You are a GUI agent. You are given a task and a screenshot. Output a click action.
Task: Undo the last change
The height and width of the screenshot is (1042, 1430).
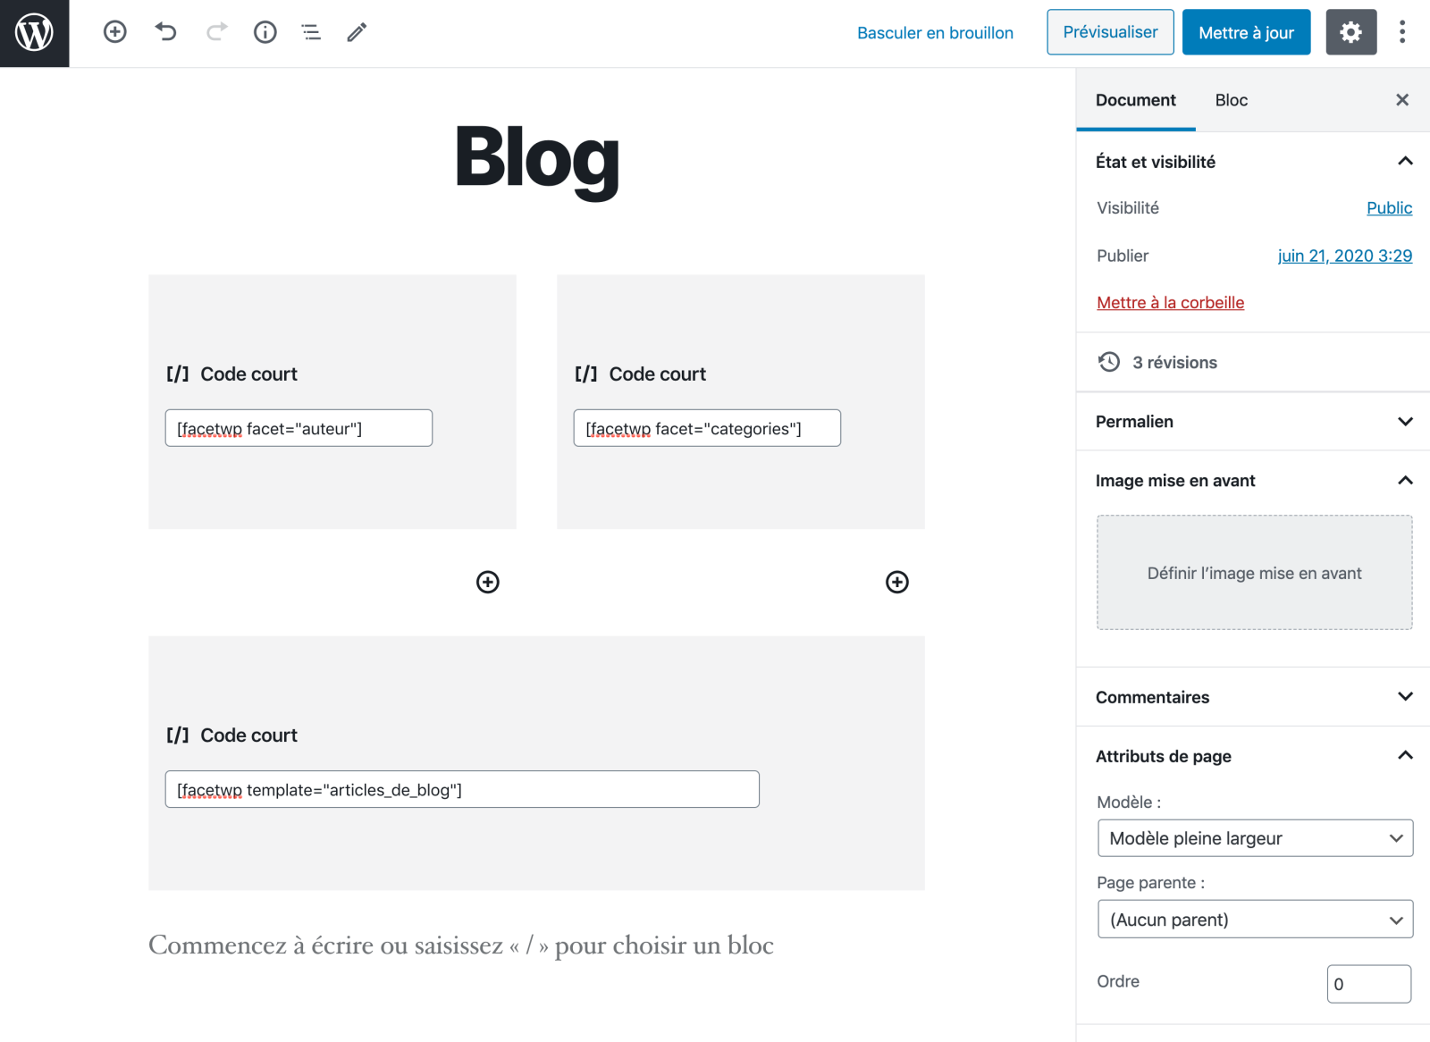pos(165,32)
